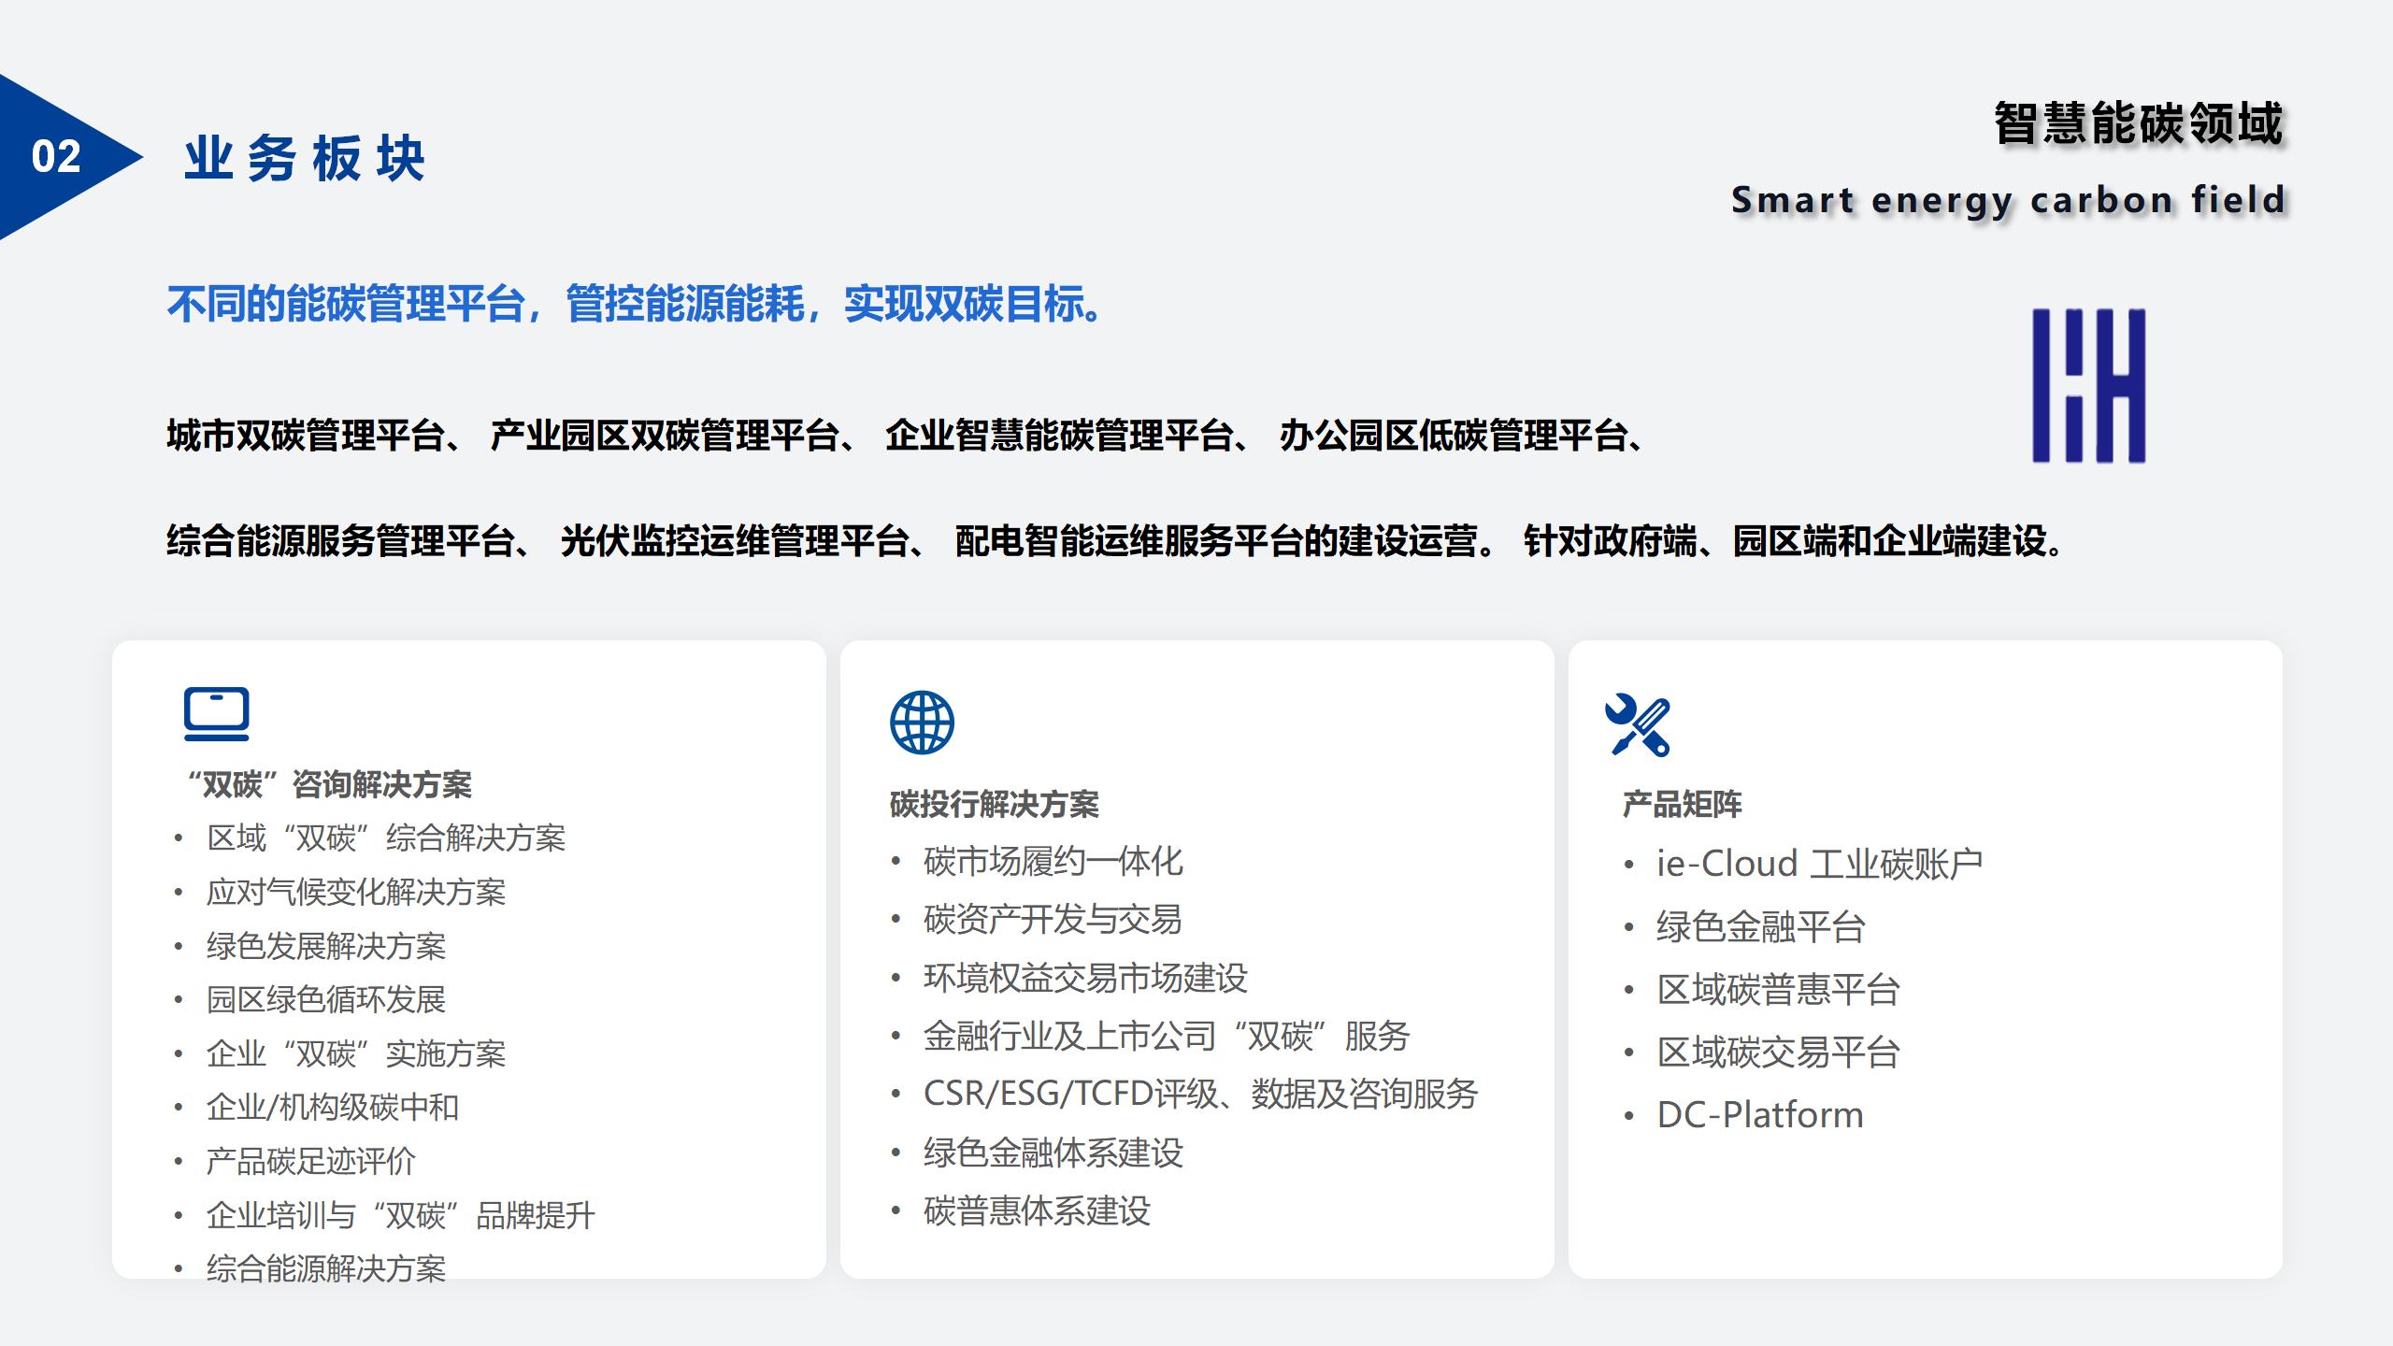This screenshot has height=1346, width=2393.
Task: Select the 业务板块 section title
Action: click(305, 158)
